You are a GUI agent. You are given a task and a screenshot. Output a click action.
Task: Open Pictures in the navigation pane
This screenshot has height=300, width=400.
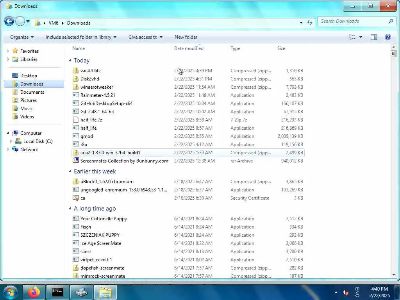pos(28,100)
